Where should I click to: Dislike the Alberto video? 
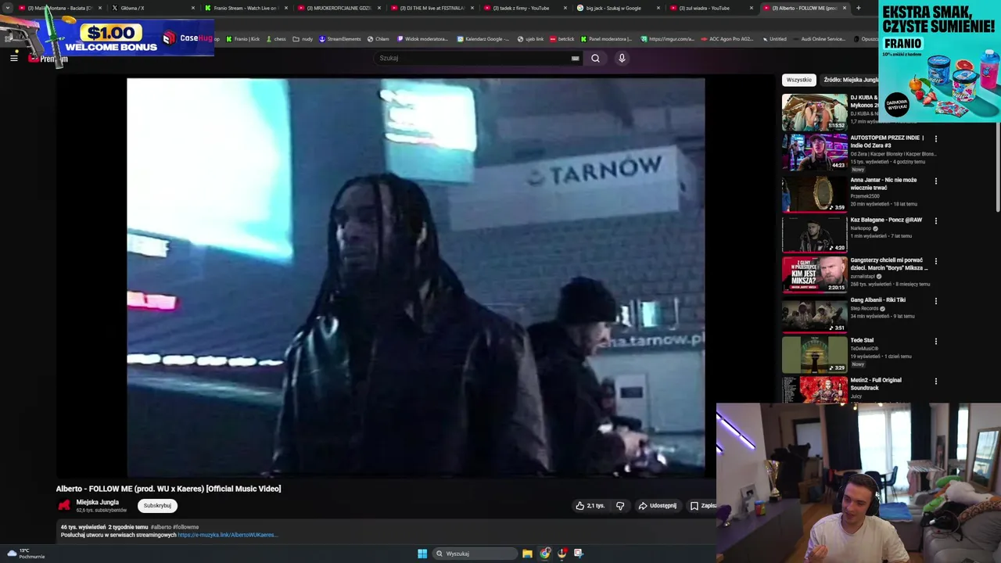620,506
